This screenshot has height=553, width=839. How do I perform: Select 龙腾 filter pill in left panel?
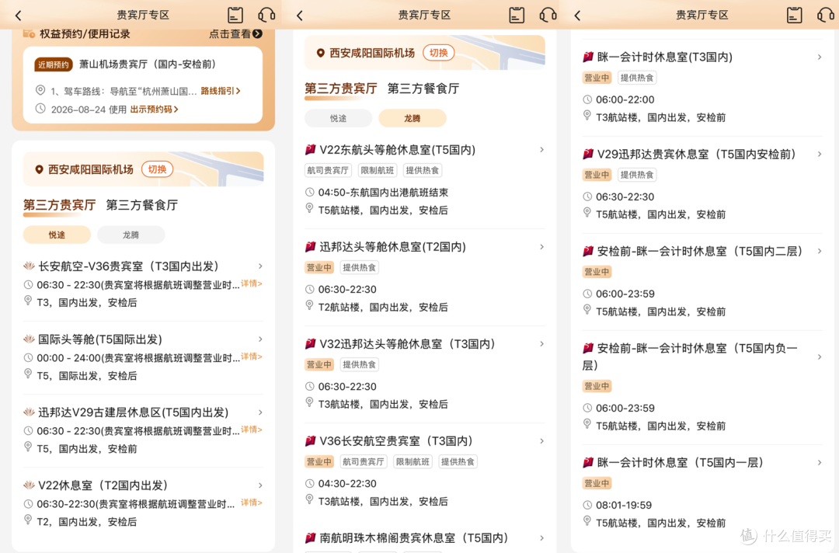pos(131,235)
